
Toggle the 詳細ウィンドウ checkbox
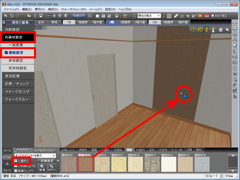click(x=15, y=171)
